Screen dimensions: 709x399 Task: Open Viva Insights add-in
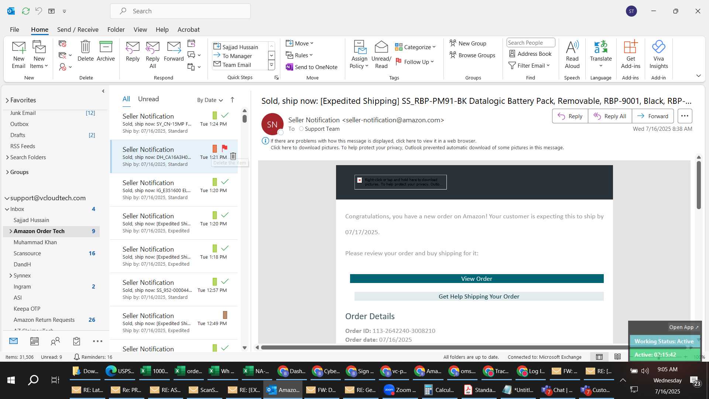click(658, 55)
